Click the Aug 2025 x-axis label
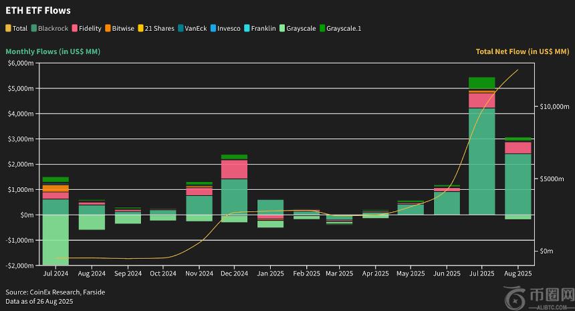The image size is (575, 311). [518, 274]
